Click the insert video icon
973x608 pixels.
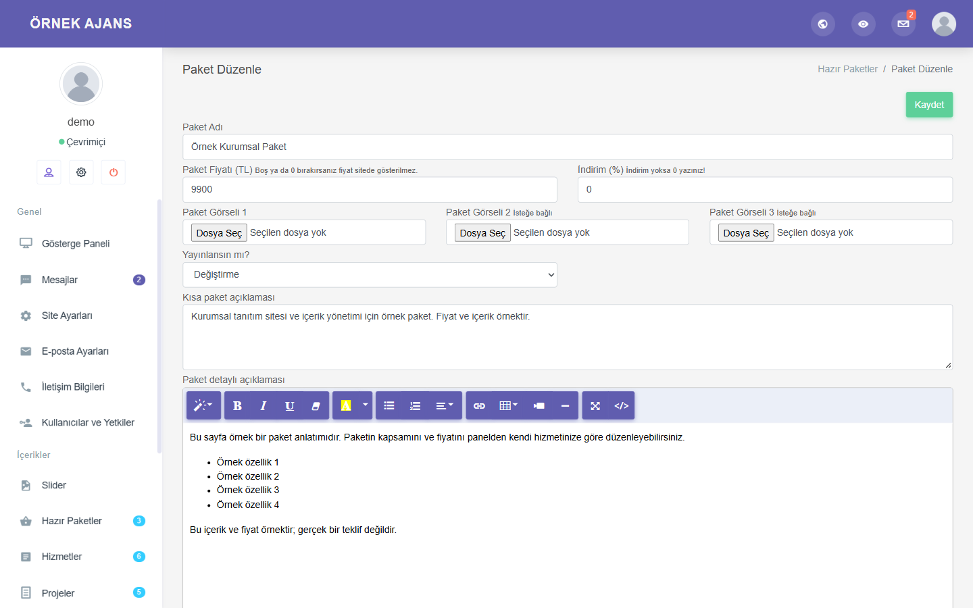(x=539, y=405)
